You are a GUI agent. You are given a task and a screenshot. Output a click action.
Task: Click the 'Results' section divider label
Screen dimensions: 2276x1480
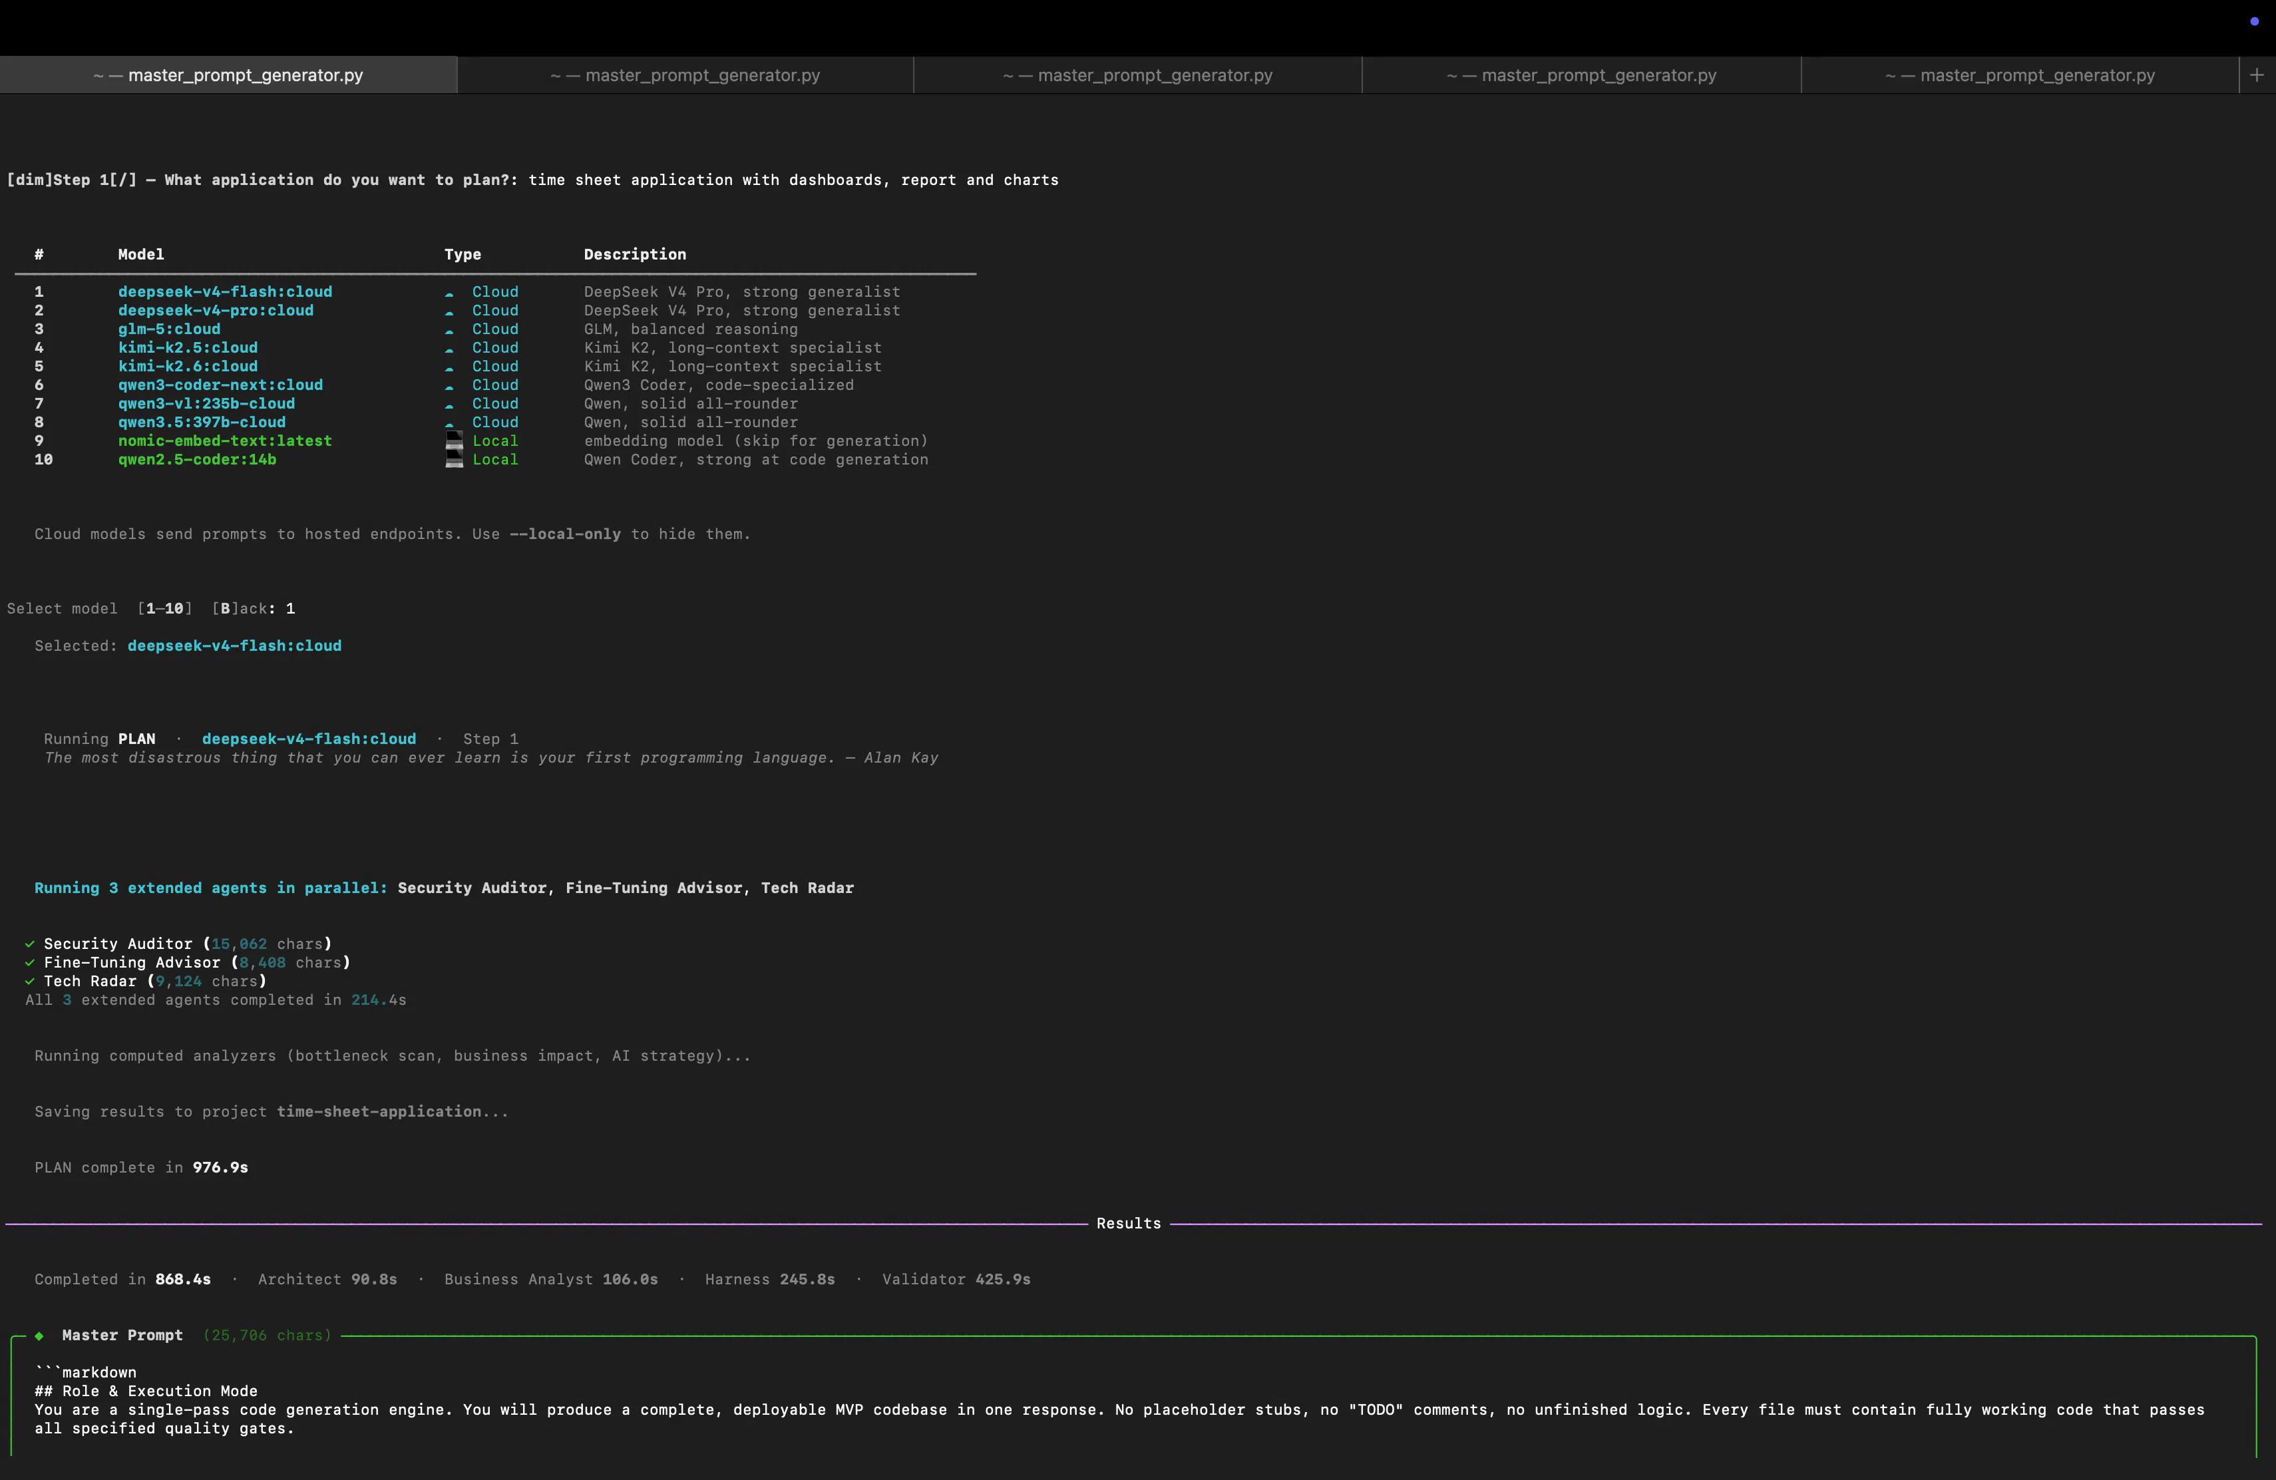pyautogui.click(x=1129, y=1224)
